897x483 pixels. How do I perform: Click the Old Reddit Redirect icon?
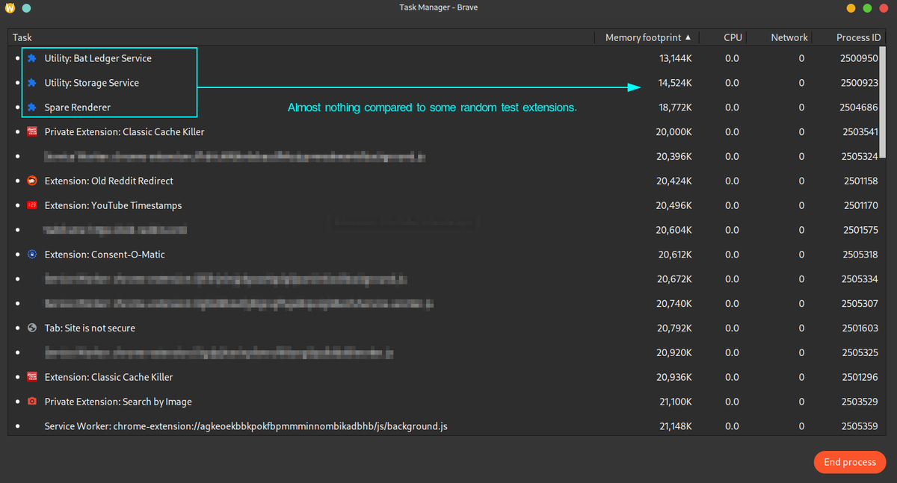[x=31, y=181]
